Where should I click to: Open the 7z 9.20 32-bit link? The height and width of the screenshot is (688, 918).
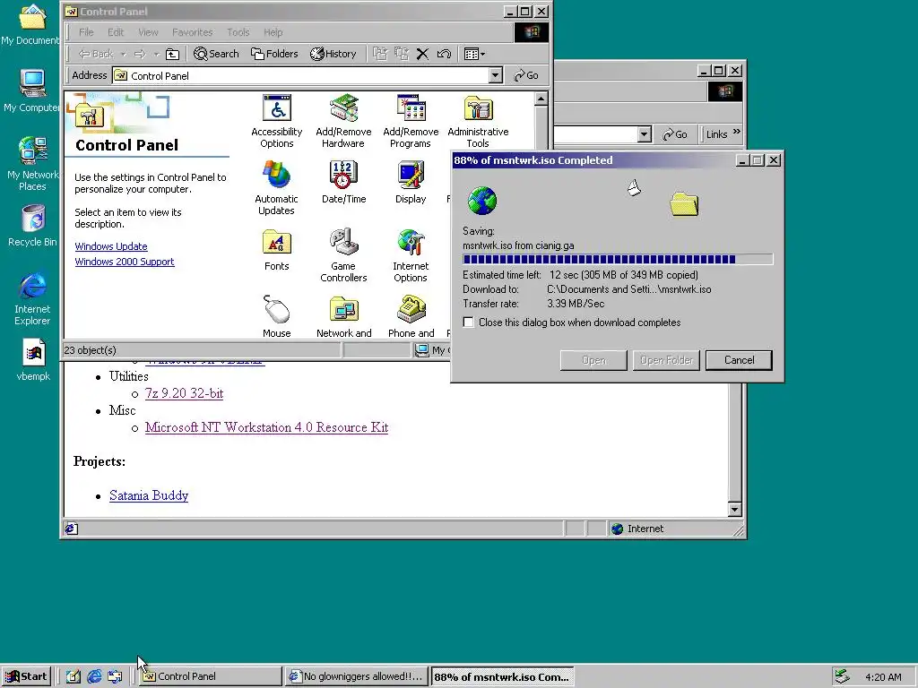tap(184, 393)
